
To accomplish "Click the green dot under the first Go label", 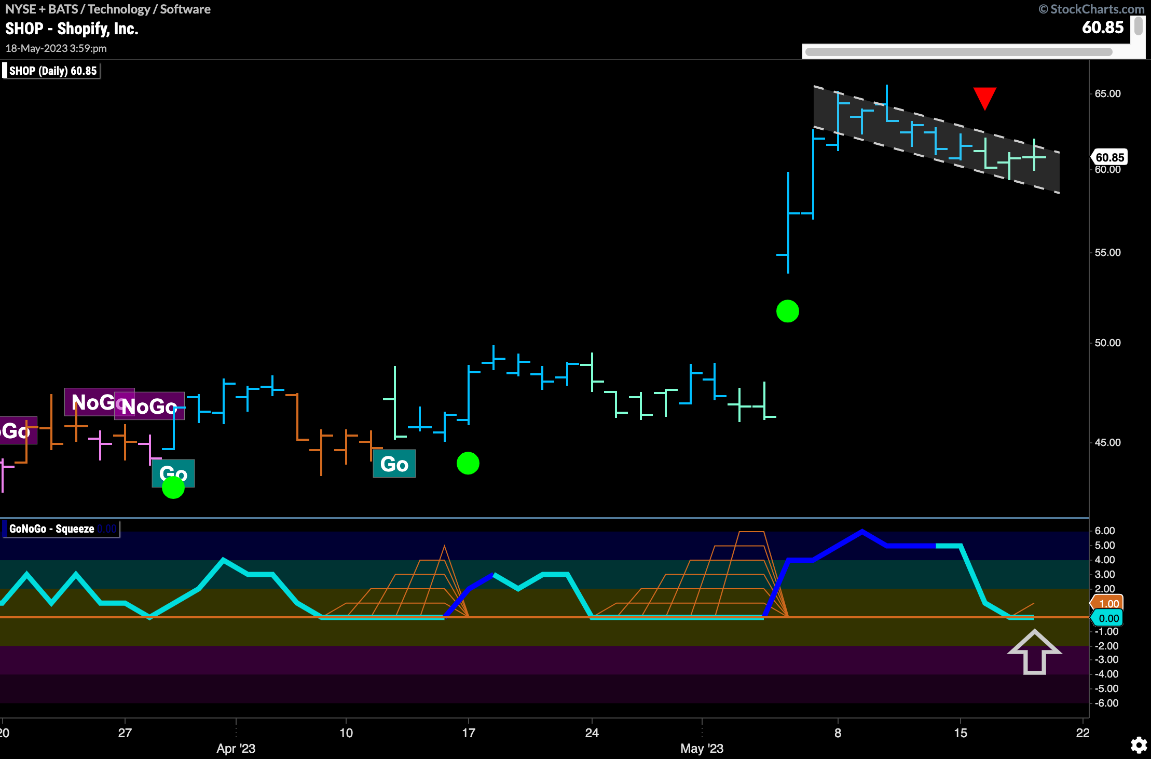I will pos(173,487).
